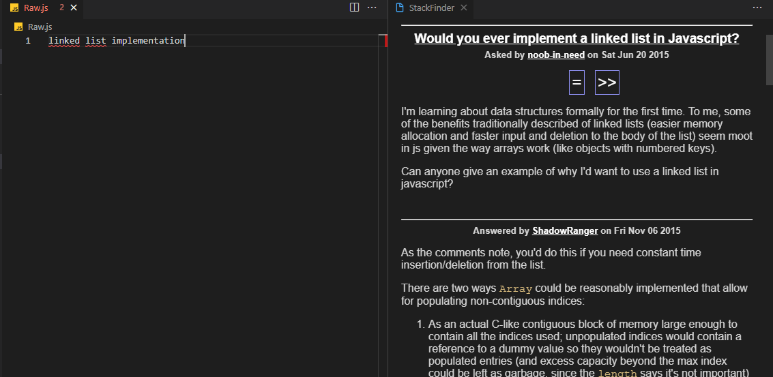Open more actions menu for StackFinder panel
Screen dimensions: 773x377
[757, 7]
